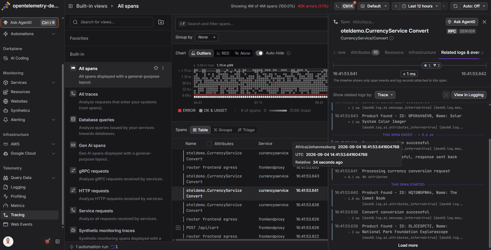Switch to the Attributes tab in span panel
491x250 pixels.
coord(365,52)
